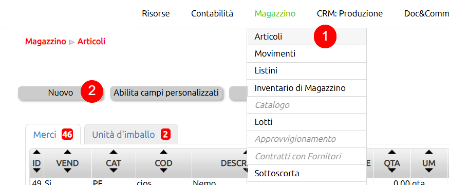Click Magazzino breadcrumb link
Image resolution: width=449 pixels, height=185 pixels.
pos(46,42)
